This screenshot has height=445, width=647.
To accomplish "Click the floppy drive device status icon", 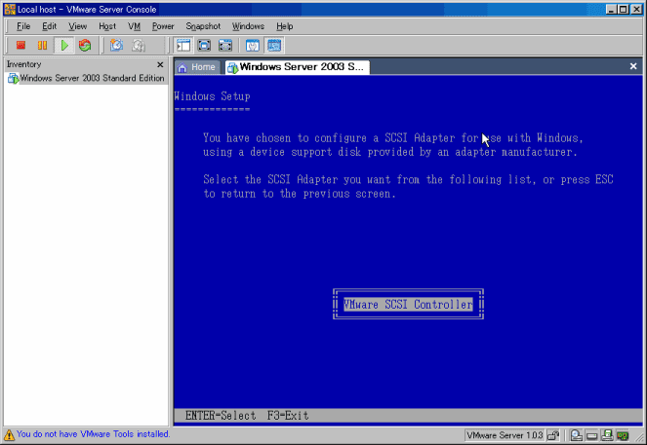I will coord(607,435).
